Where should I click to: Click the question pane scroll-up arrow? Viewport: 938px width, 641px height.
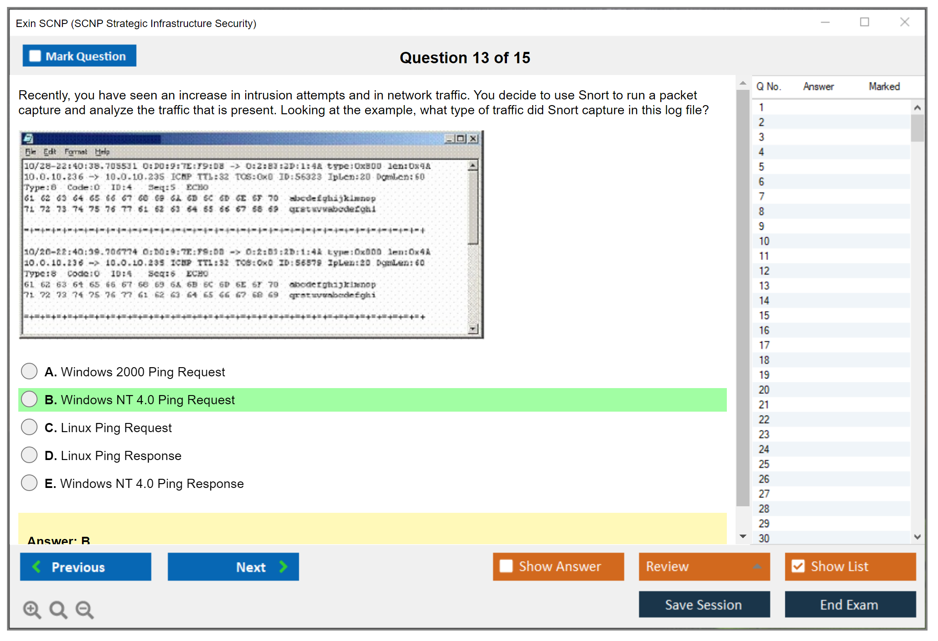coord(743,83)
